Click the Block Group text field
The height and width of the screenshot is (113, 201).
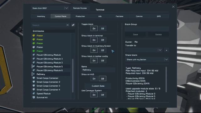coord(147,29)
